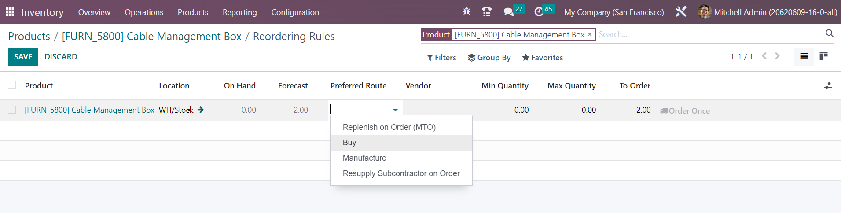Check the Cable Management Box row checkbox
The image size is (841, 213).
[x=12, y=110]
